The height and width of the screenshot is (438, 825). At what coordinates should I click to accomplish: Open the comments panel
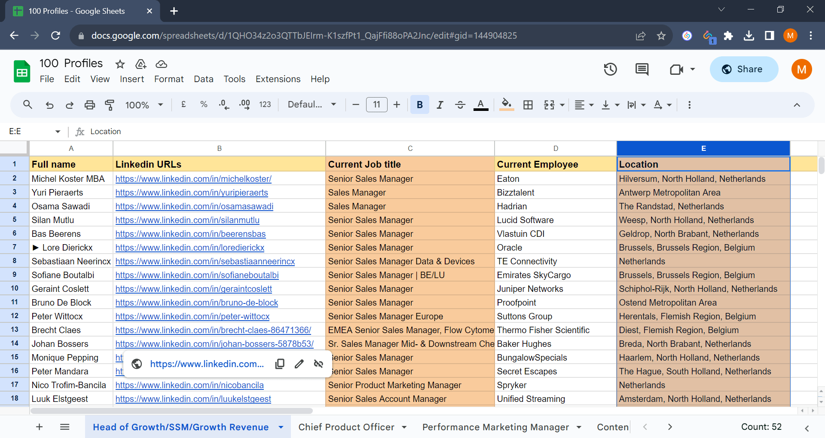coord(642,69)
